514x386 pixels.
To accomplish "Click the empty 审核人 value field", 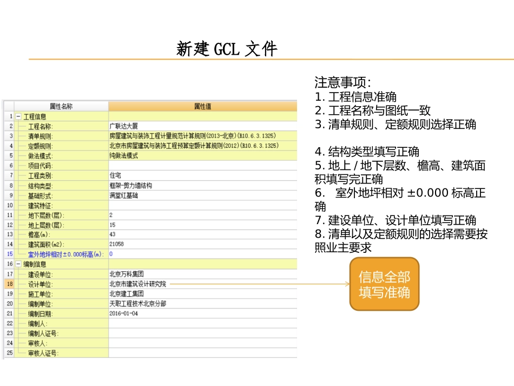I will 203,343.
